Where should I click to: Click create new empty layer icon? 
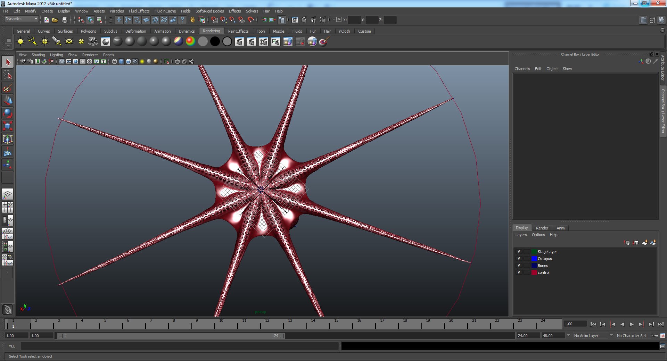click(645, 243)
